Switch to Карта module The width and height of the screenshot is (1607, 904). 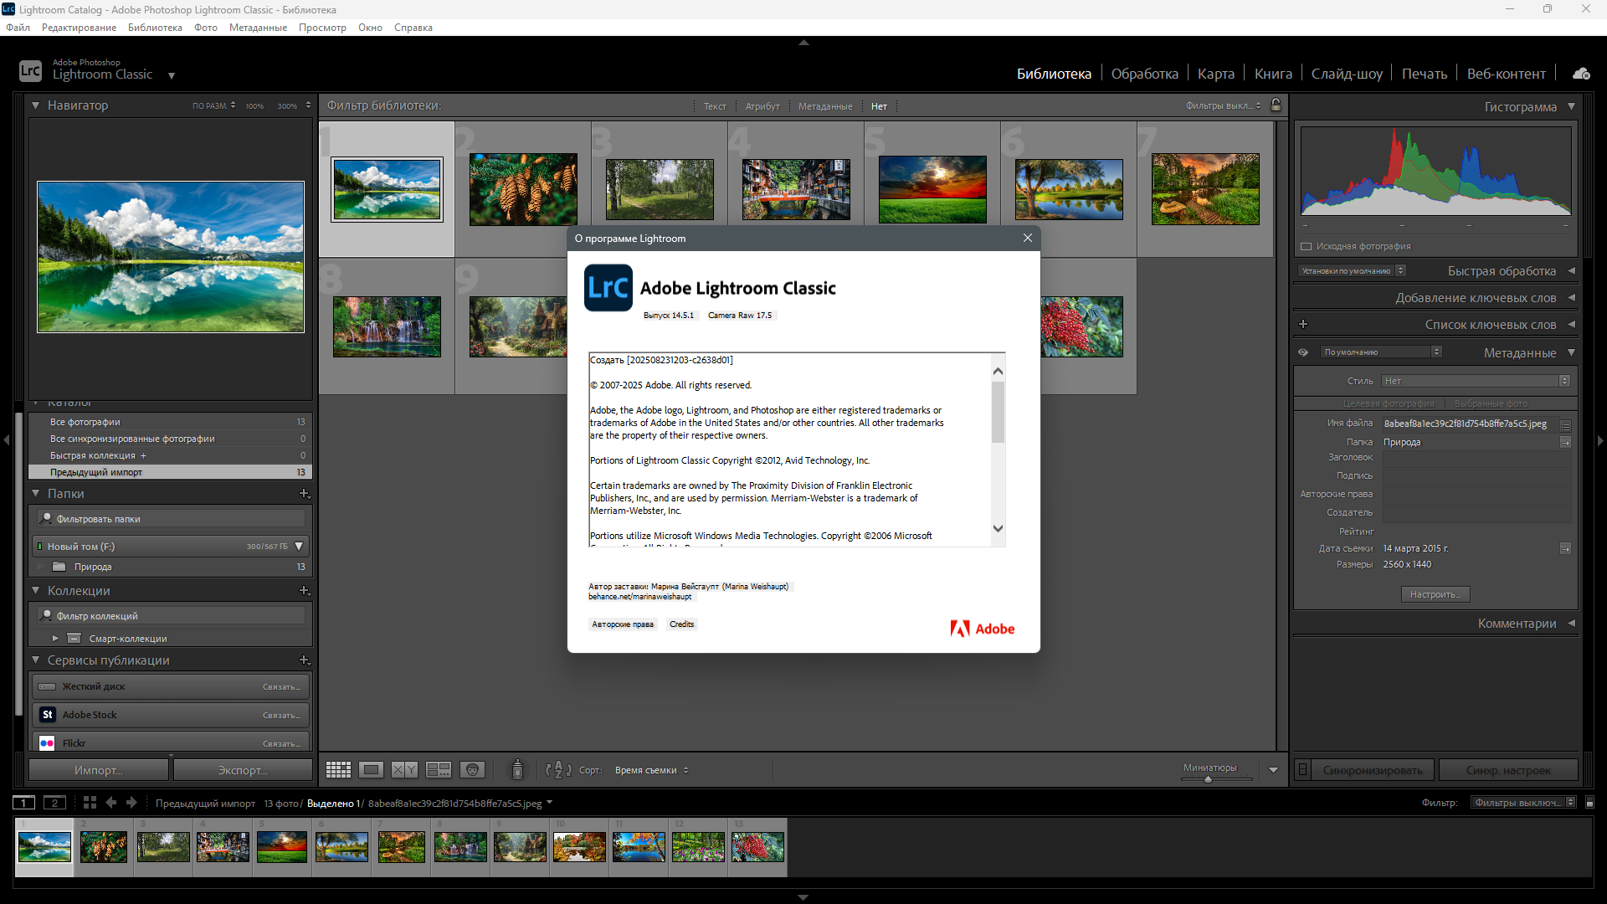click(x=1215, y=74)
